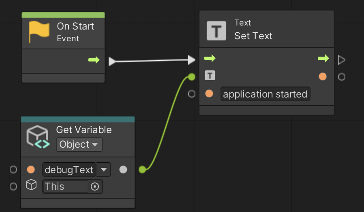The image size is (364, 212).
Task: Click the cube icon beside This field
Action: 31,185
